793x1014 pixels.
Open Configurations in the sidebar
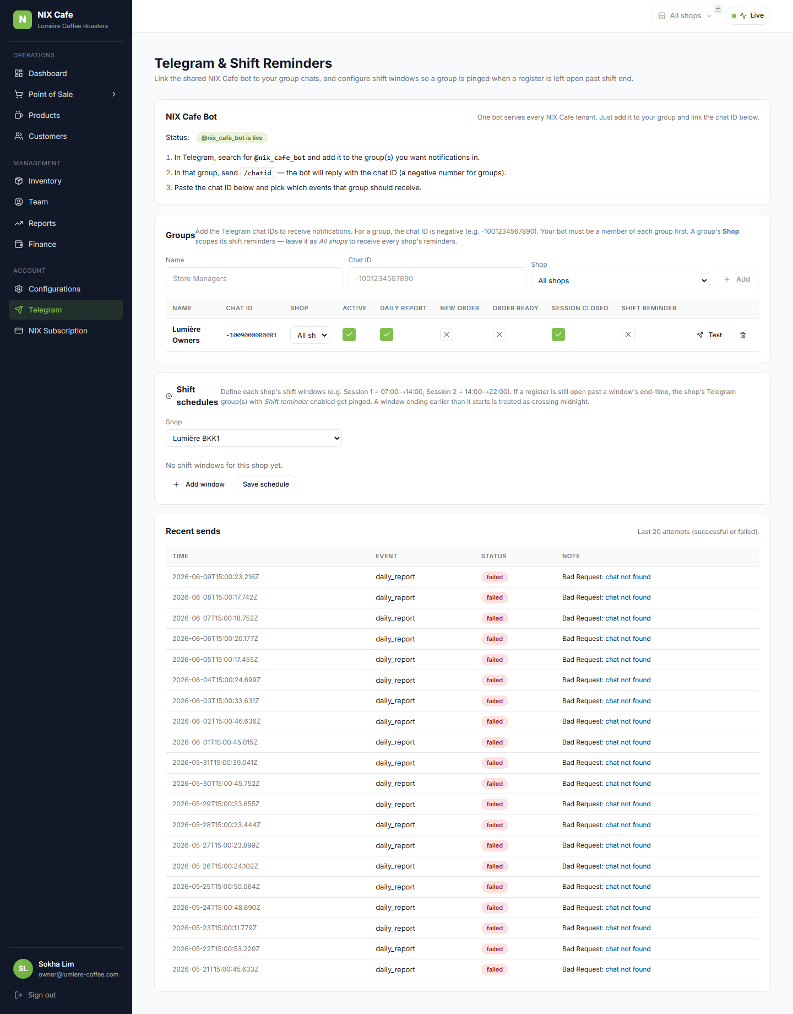pyautogui.click(x=66, y=289)
